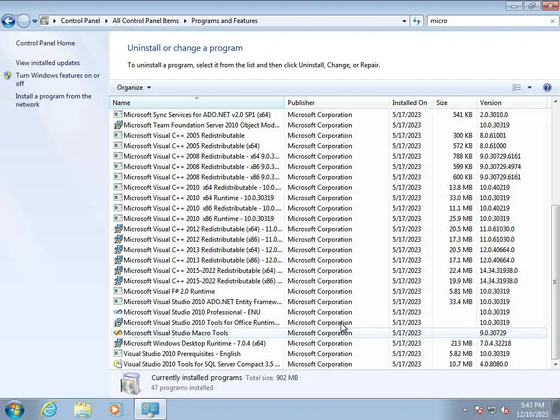Image resolution: width=560 pixels, height=420 pixels.
Task: Click icon of Microsoft Sync Services for ADO.NET
Action: click(x=118, y=114)
